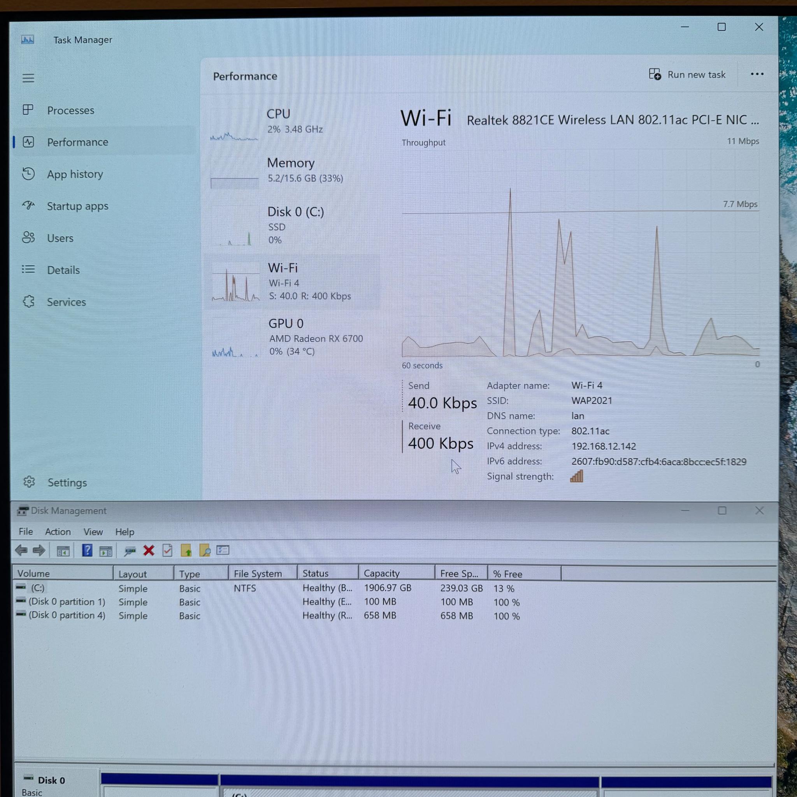Click the settings list view toolbar icon

click(223, 550)
